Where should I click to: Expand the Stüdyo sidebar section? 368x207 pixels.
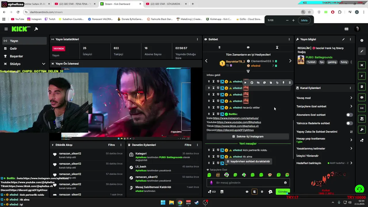44,64
